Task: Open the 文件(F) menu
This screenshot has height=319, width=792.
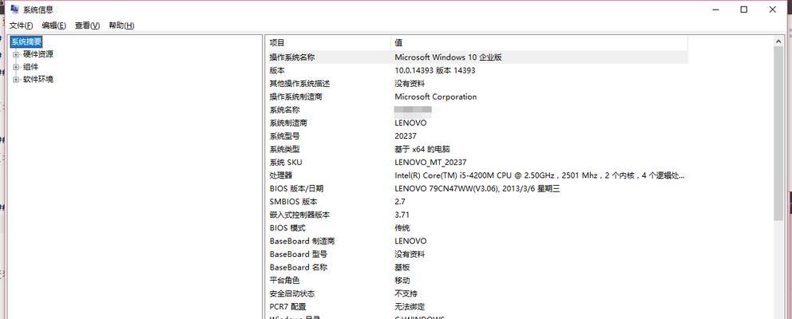Action: pyautogui.click(x=21, y=26)
